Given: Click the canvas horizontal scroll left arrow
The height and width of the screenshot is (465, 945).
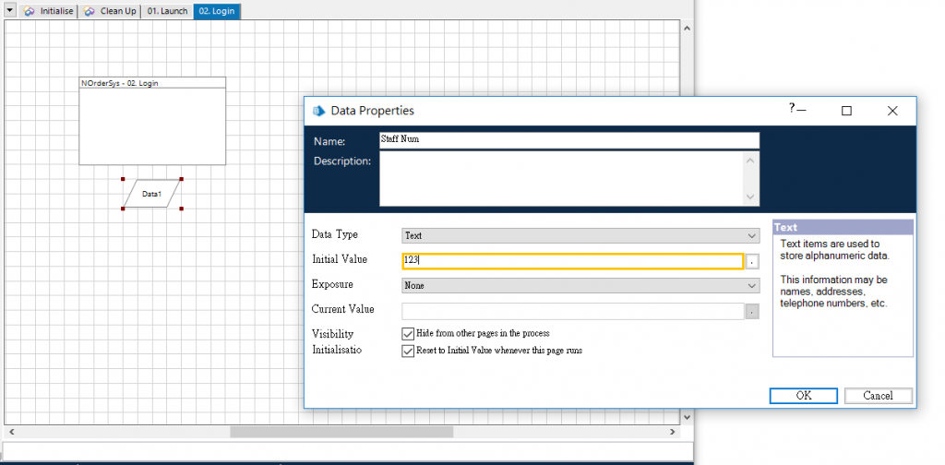Looking at the screenshot, I should point(11,432).
